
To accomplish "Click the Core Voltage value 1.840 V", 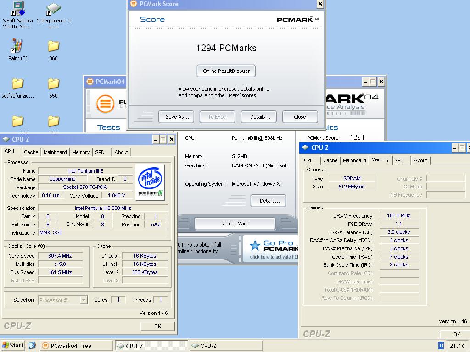I will click(x=117, y=195).
